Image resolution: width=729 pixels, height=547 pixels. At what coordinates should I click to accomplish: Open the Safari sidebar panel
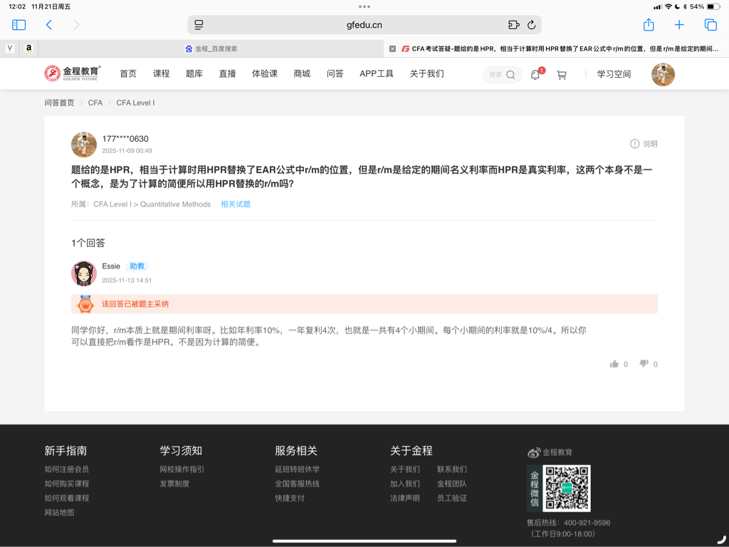pyautogui.click(x=19, y=25)
